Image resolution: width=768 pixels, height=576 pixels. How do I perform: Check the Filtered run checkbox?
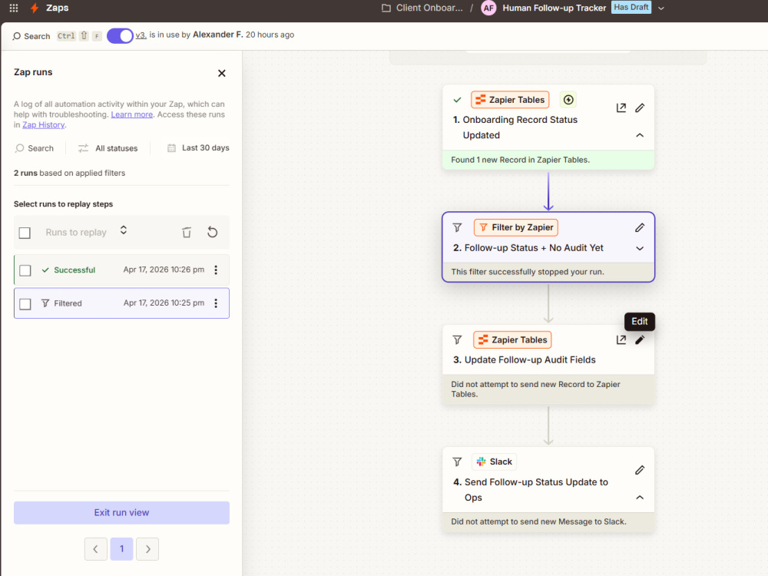point(25,303)
